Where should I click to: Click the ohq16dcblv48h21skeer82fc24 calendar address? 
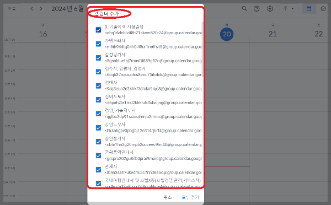coord(153,33)
